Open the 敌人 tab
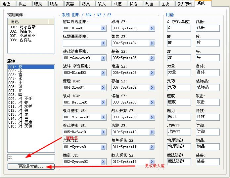 pos(103,4)
